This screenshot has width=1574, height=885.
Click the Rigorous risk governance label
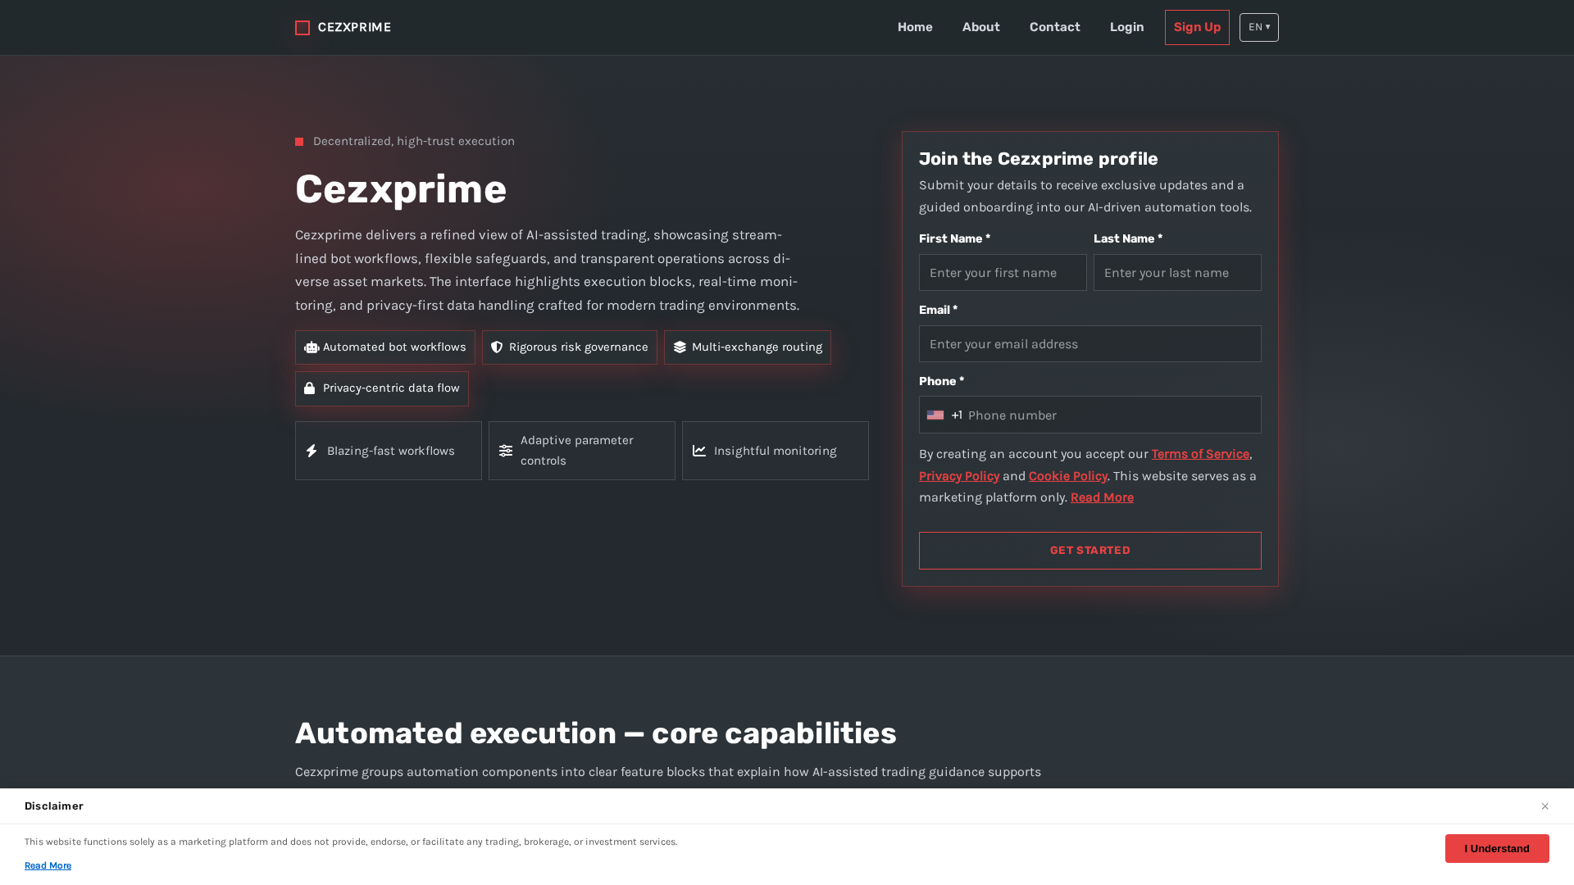click(578, 347)
